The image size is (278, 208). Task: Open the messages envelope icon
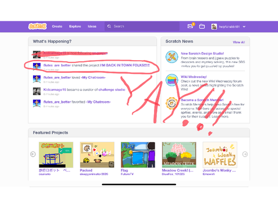coord(190,26)
